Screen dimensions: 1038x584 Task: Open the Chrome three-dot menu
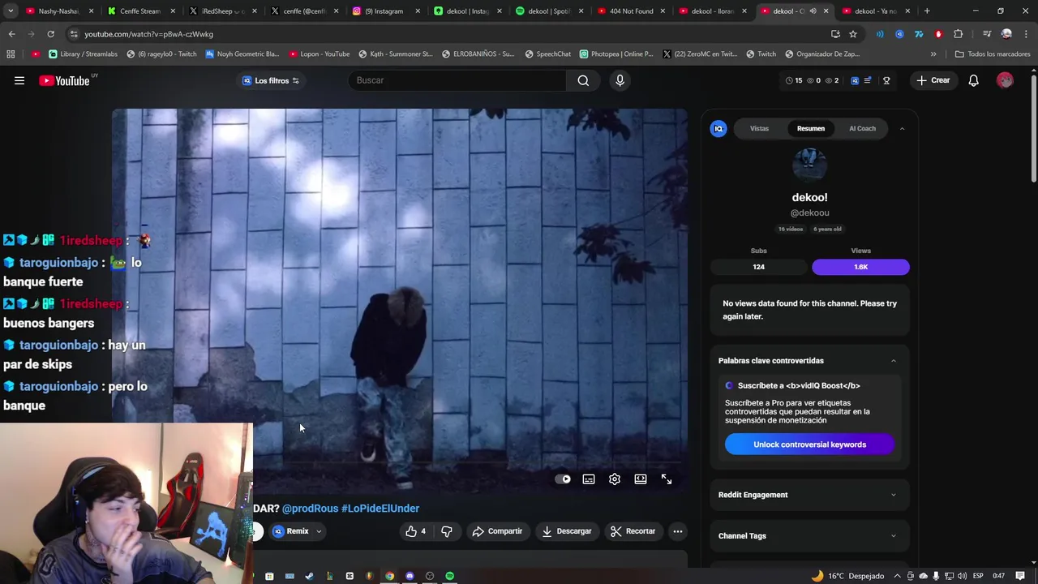pyautogui.click(x=1026, y=34)
